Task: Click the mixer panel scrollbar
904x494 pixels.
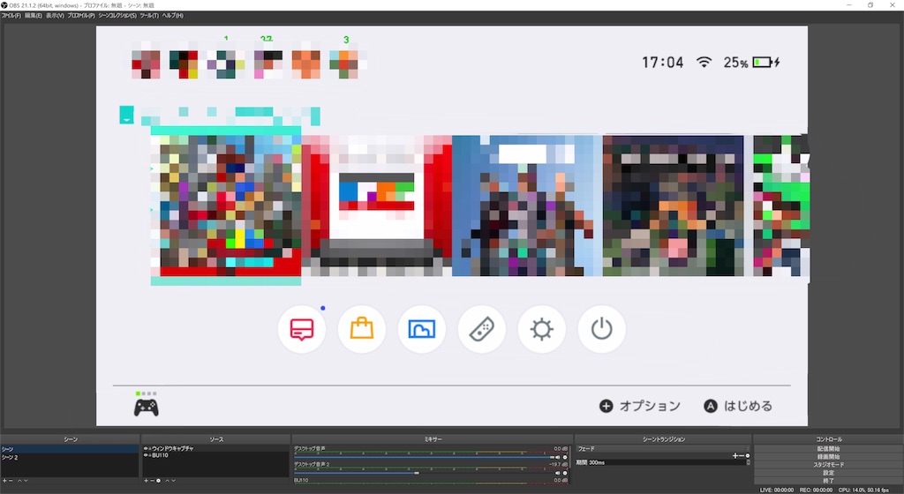Action: [570, 457]
